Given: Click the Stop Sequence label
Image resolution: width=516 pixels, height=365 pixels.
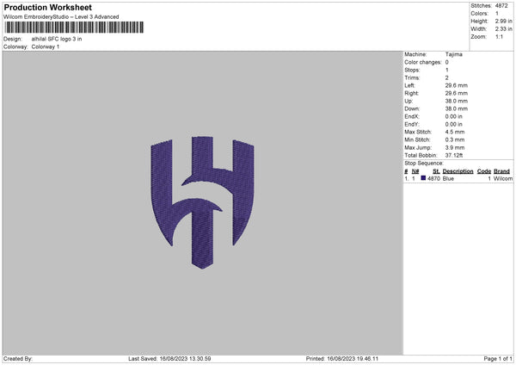Looking at the screenshot, I should coord(423,163).
